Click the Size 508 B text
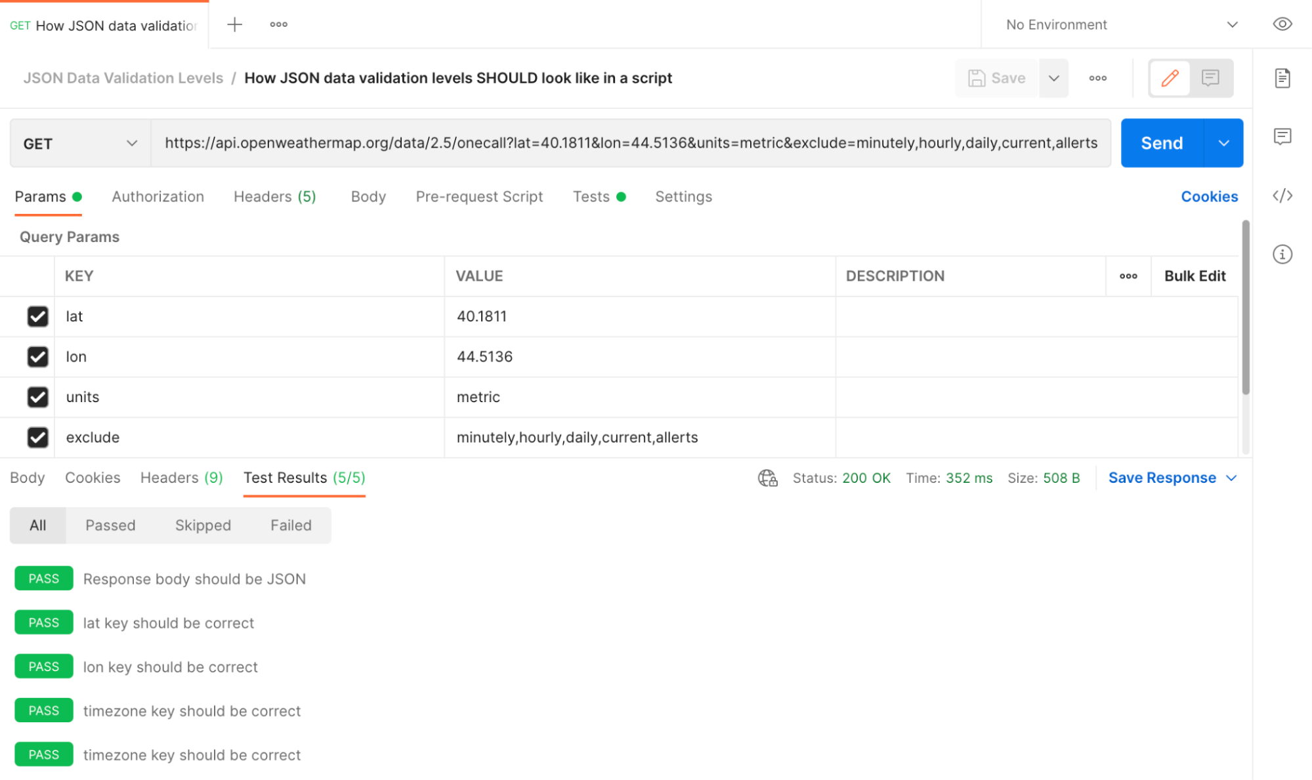 tap(1044, 478)
